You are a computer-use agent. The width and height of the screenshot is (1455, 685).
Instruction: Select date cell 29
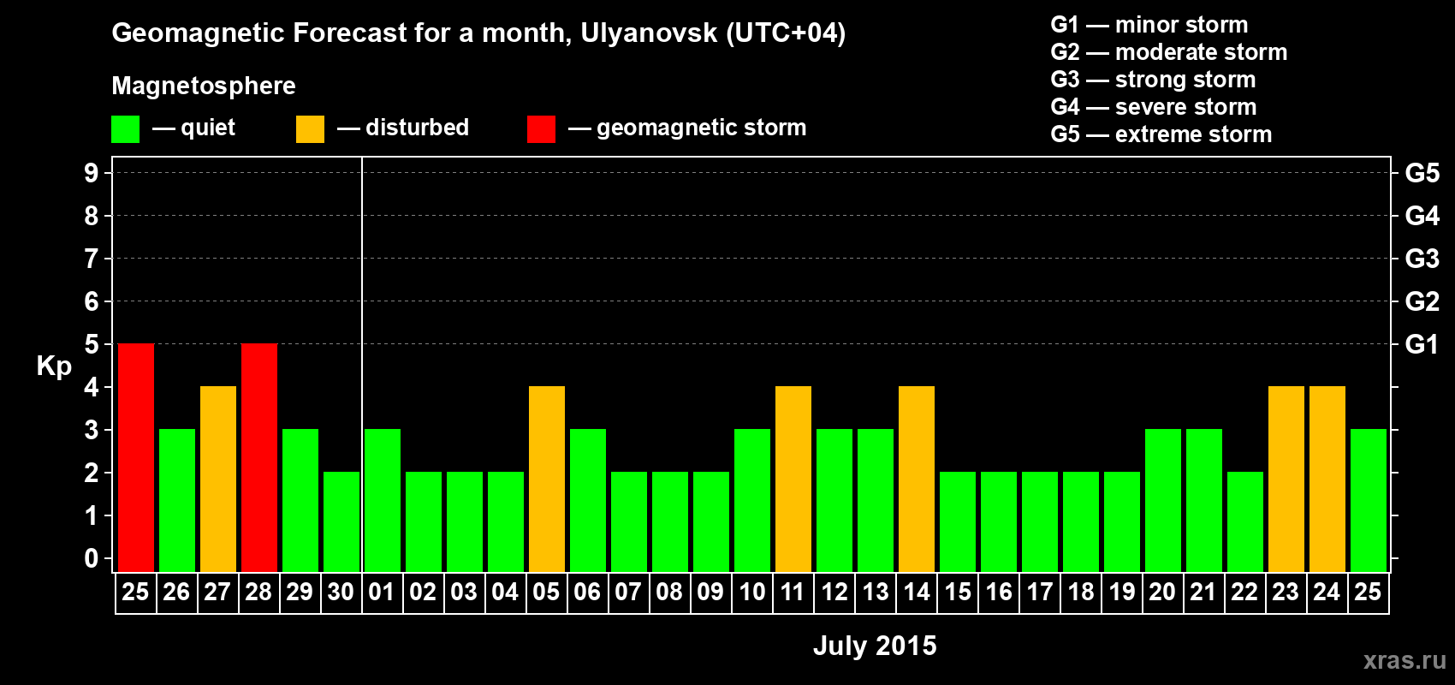(300, 593)
